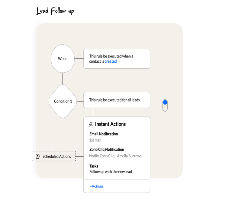Click the Instant Actions lightning bolt icon
Viewport: 232px width, 199px height.
pos(91,124)
